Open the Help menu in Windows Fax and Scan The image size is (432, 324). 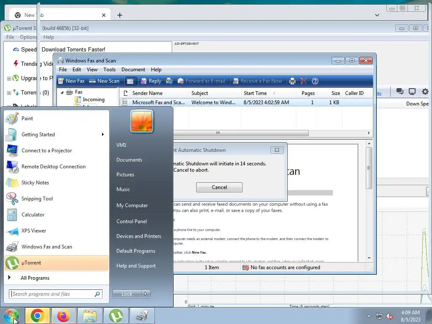point(156,70)
